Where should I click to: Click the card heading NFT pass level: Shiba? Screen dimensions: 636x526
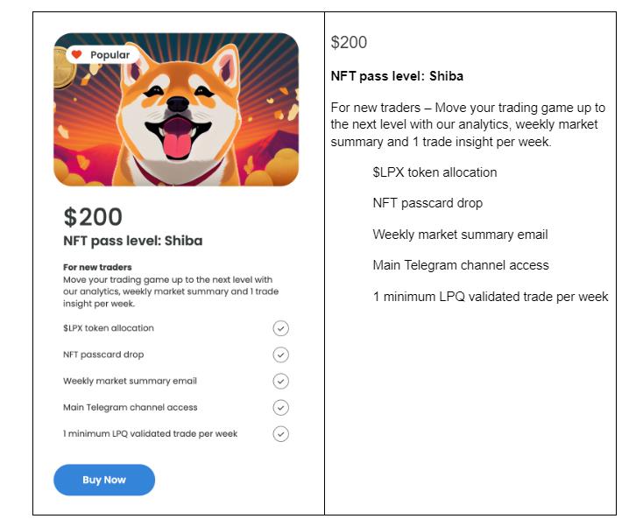click(x=132, y=241)
